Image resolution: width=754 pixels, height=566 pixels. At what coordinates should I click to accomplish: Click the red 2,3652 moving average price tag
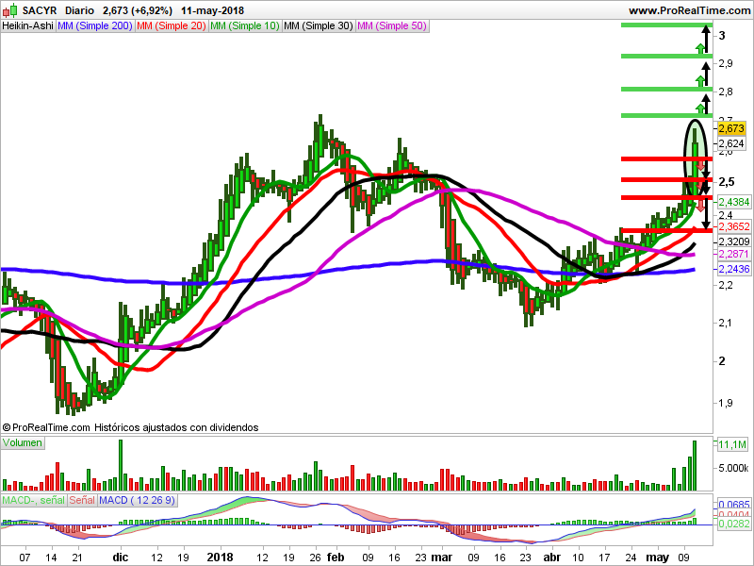733,226
